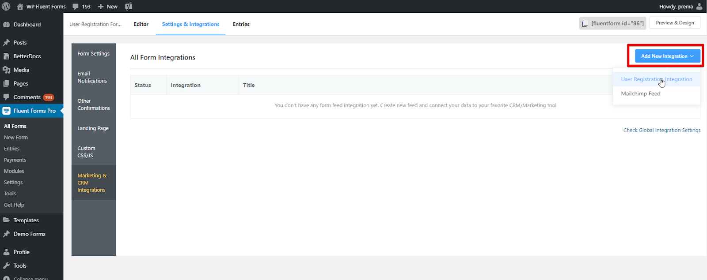Viewport: 707px width, 280px height.
Task: Open WP Fluent Forms site home
Action: click(41, 7)
